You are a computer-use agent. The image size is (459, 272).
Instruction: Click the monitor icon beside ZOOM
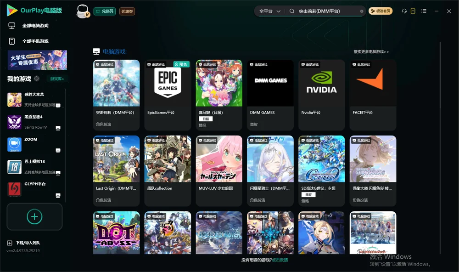coord(58,150)
